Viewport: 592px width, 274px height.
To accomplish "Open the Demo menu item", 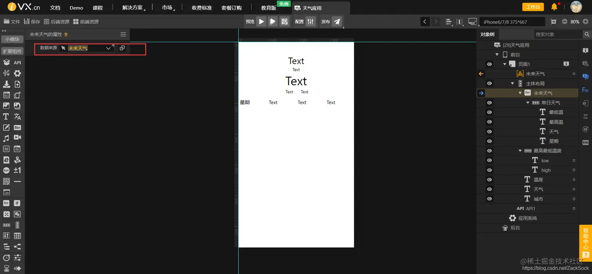I will click(x=76, y=8).
